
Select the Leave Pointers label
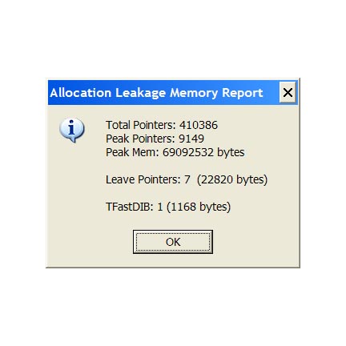(x=143, y=179)
